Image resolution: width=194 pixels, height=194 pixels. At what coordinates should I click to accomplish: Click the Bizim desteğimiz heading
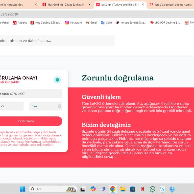pos(106,125)
